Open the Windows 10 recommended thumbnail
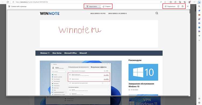Viewport: 202px width, 105px height. (143, 72)
